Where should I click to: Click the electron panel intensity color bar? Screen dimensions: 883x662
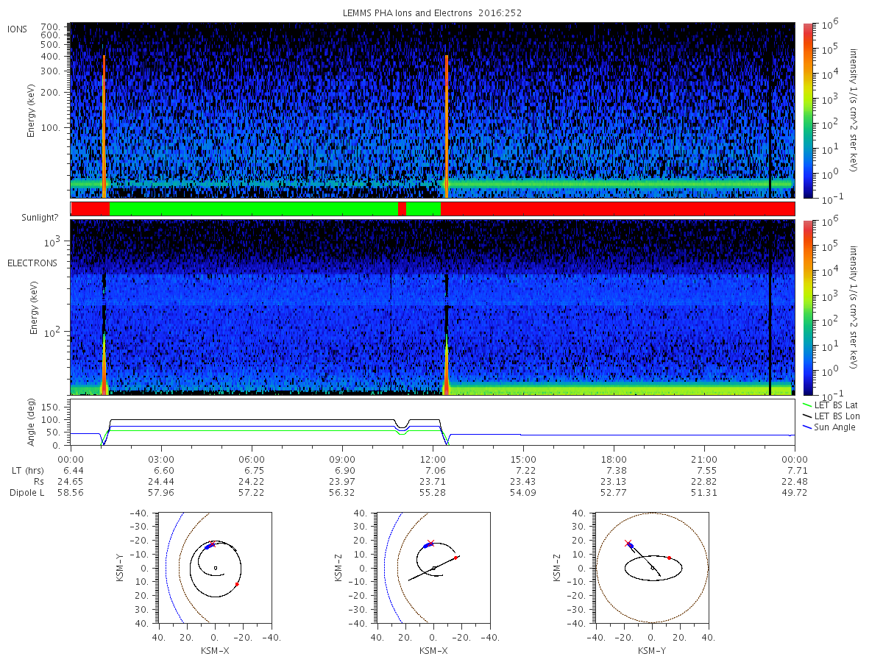pyautogui.click(x=808, y=307)
